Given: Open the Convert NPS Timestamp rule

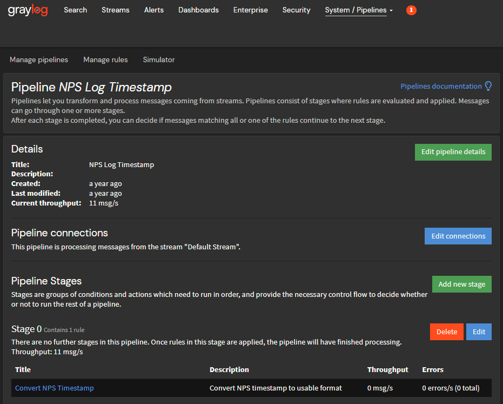Looking at the screenshot, I should click(55, 388).
